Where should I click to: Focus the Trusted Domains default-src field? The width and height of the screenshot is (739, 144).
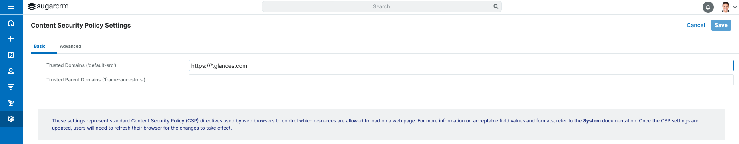[x=461, y=65]
